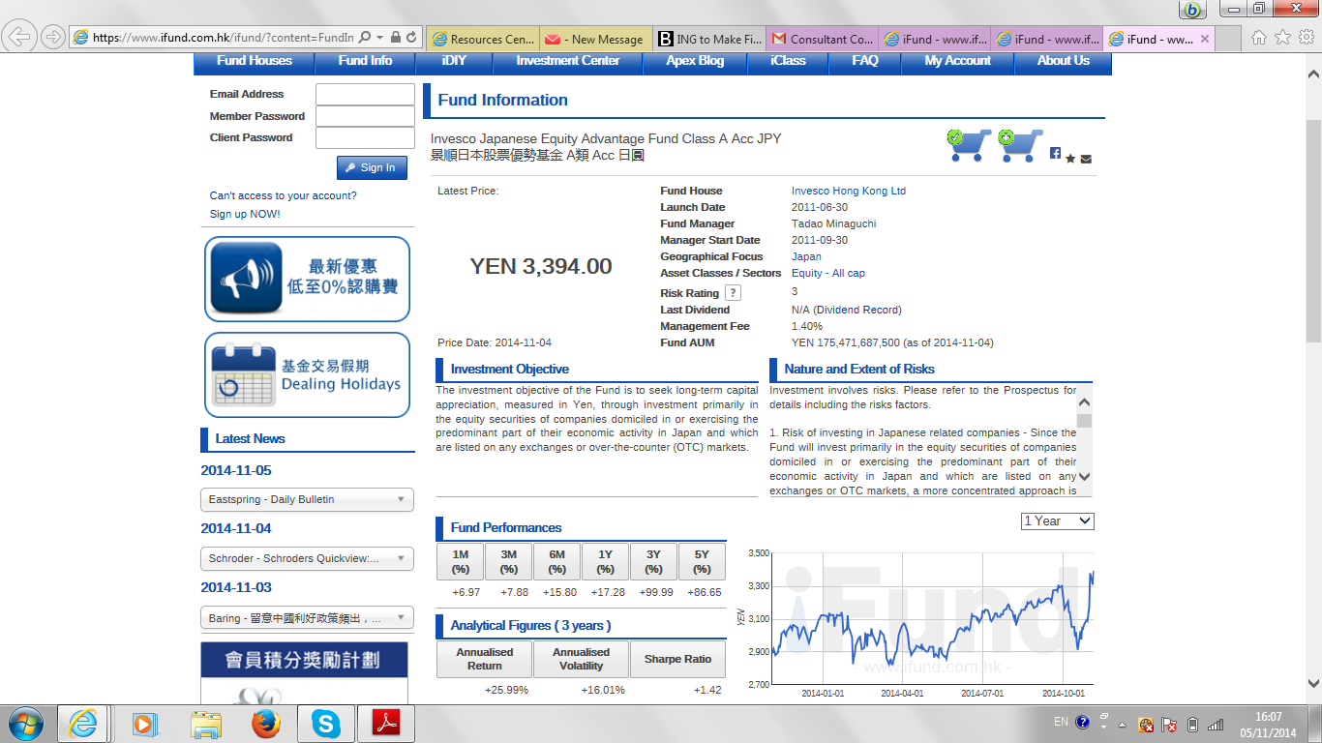Open the Fund Houses menu

(255, 61)
